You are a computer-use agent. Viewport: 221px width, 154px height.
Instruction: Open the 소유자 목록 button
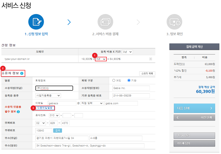pyautogui.click(x=147, y=73)
